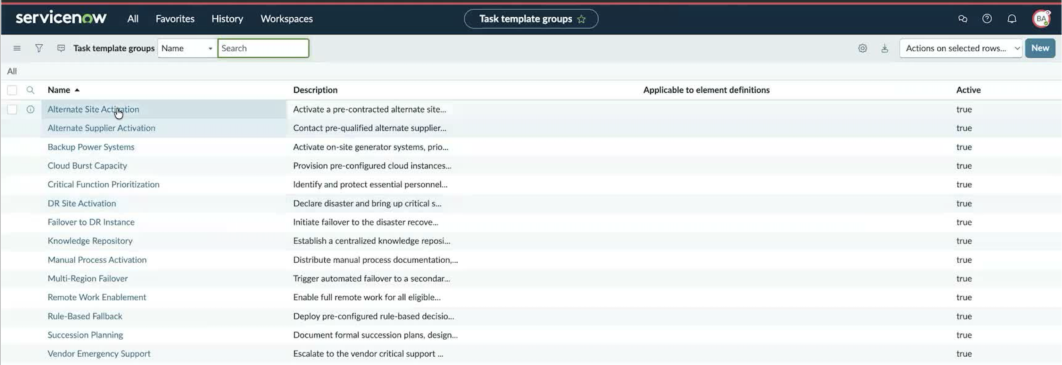Open Alternate Supplier Activation record
This screenshot has height=365, width=1062.
tap(101, 128)
